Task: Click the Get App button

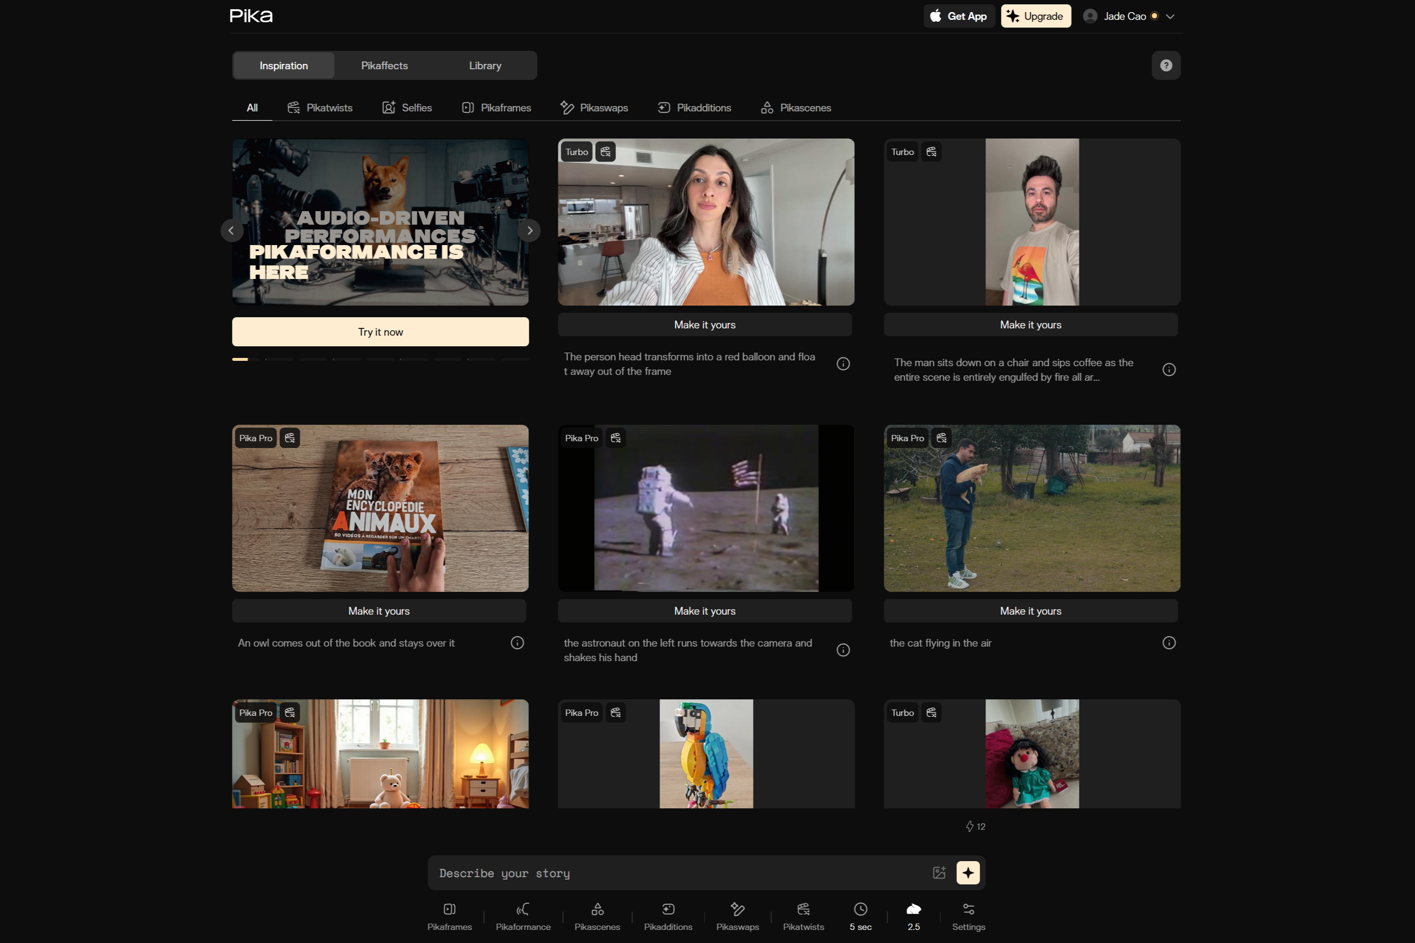Action: tap(958, 16)
